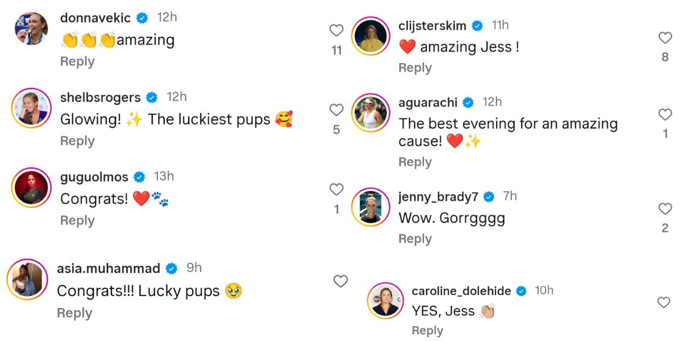Click the verified badge next to donnavekic
Screen dimensions: 682x341
(x=141, y=17)
